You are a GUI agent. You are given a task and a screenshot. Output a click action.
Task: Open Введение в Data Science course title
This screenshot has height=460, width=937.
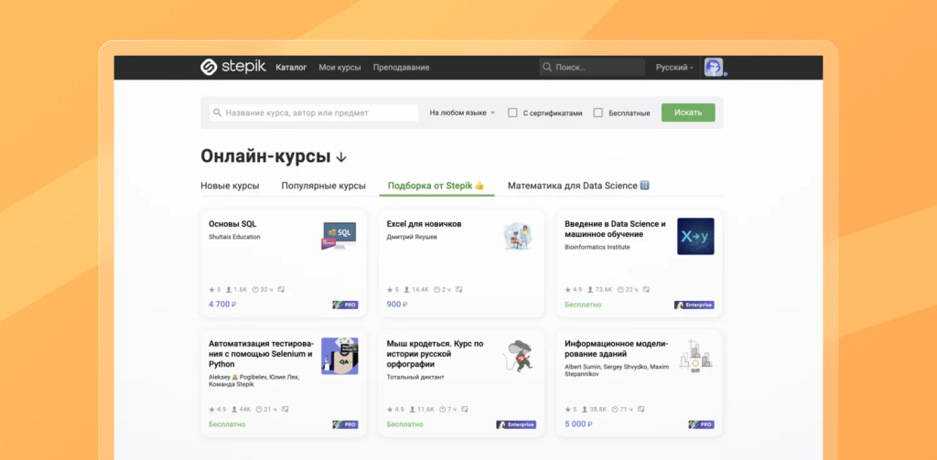615,230
